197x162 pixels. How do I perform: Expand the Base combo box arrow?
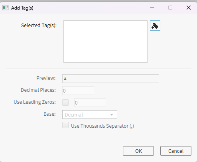pos(112,115)
